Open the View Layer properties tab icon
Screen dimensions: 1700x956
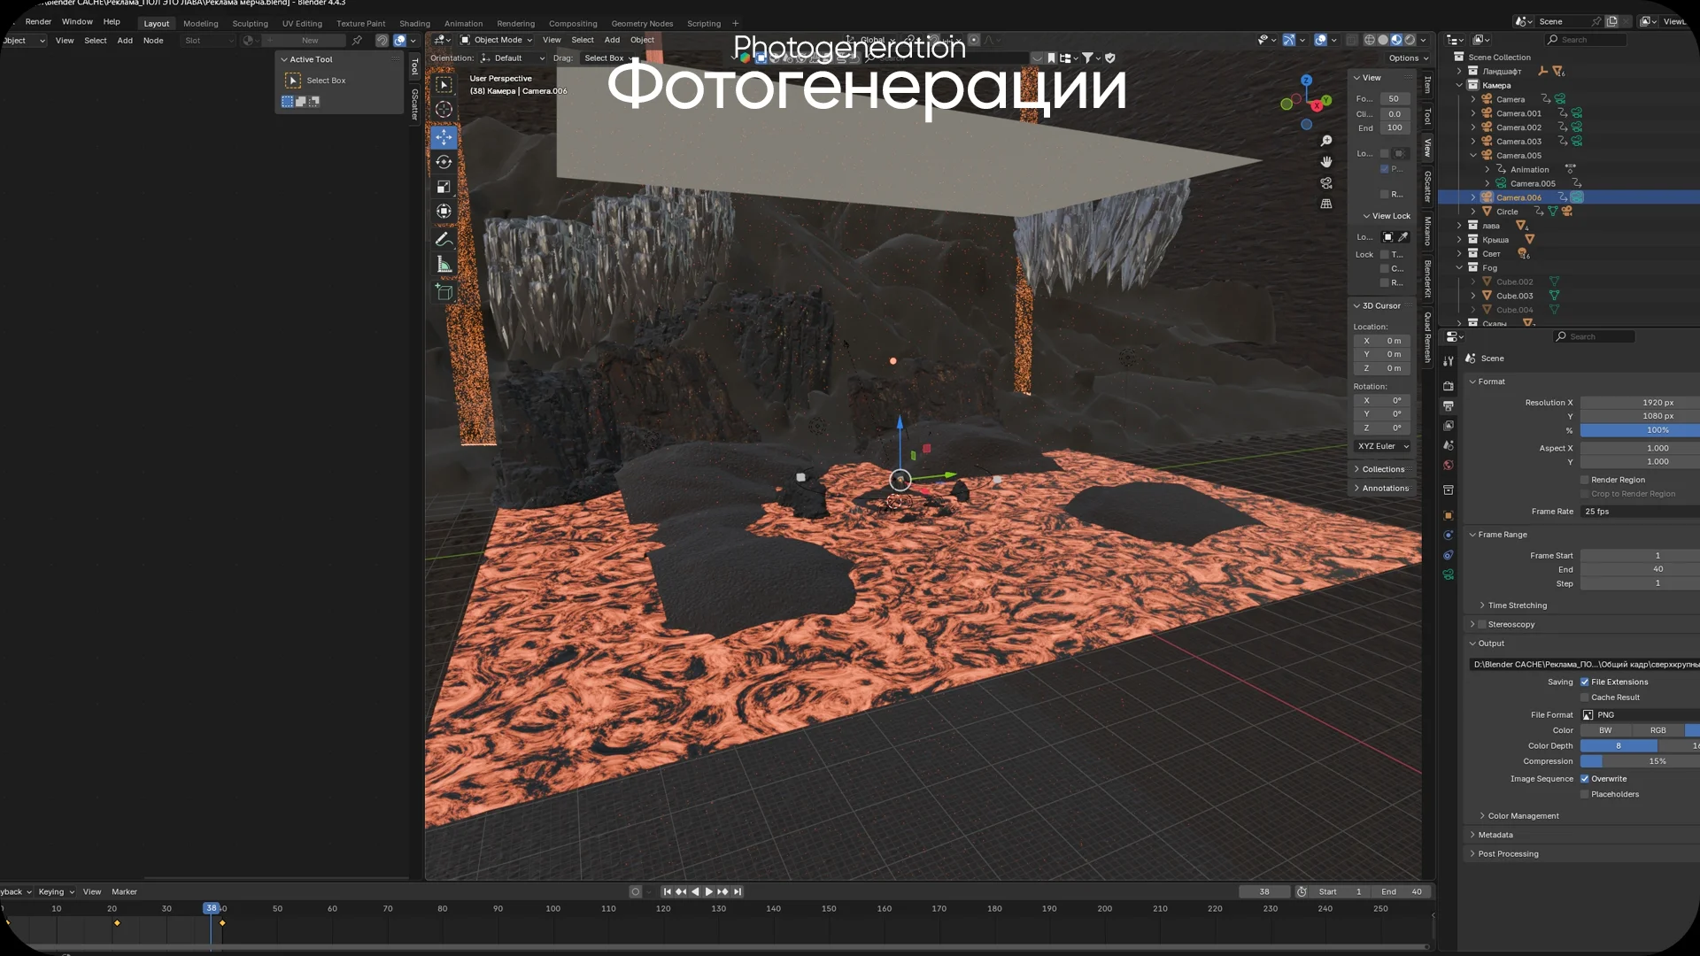[1449, 426]
